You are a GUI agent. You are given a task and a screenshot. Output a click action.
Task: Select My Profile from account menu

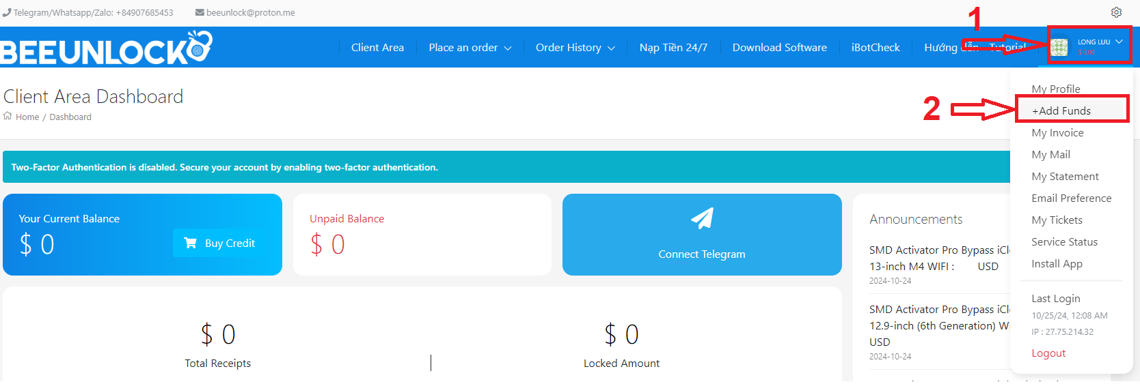[1056, 89]
